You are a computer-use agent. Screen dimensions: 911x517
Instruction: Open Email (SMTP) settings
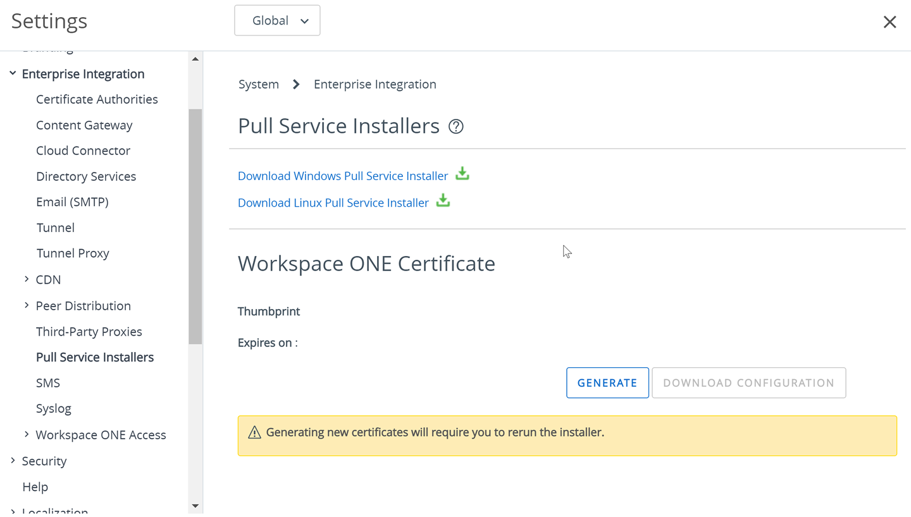pos(72,202)
